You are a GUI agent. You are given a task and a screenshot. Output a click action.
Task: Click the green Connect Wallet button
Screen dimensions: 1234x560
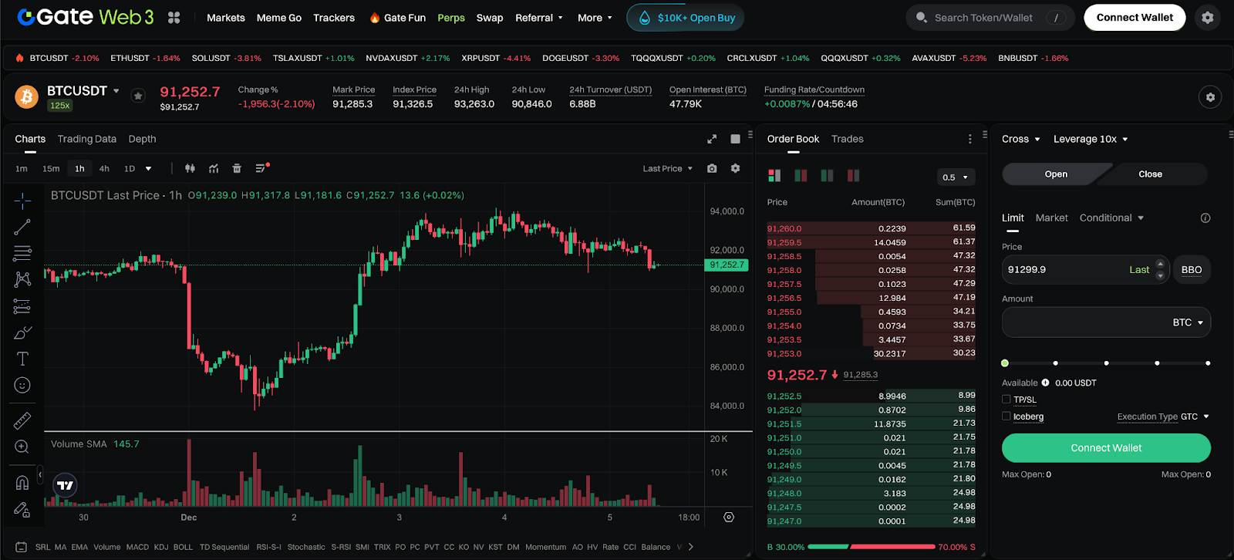coord(1106,448)
